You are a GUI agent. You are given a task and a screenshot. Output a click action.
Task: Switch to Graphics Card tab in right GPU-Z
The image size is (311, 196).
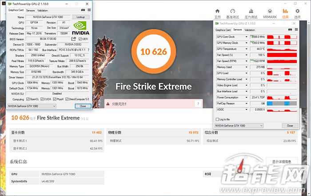(223, 30)
